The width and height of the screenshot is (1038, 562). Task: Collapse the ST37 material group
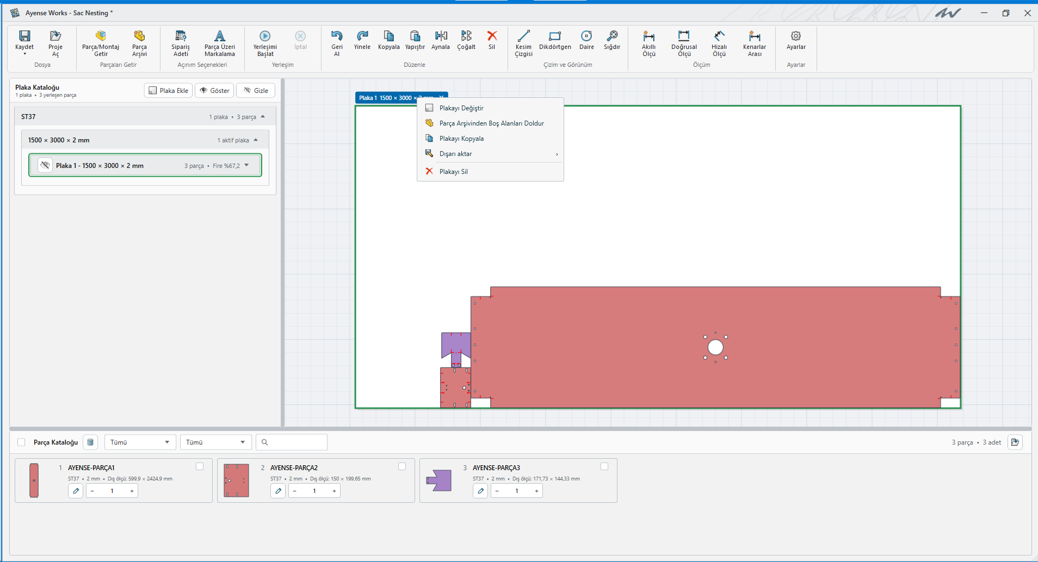pyautogui.click(x=263, y=116)
